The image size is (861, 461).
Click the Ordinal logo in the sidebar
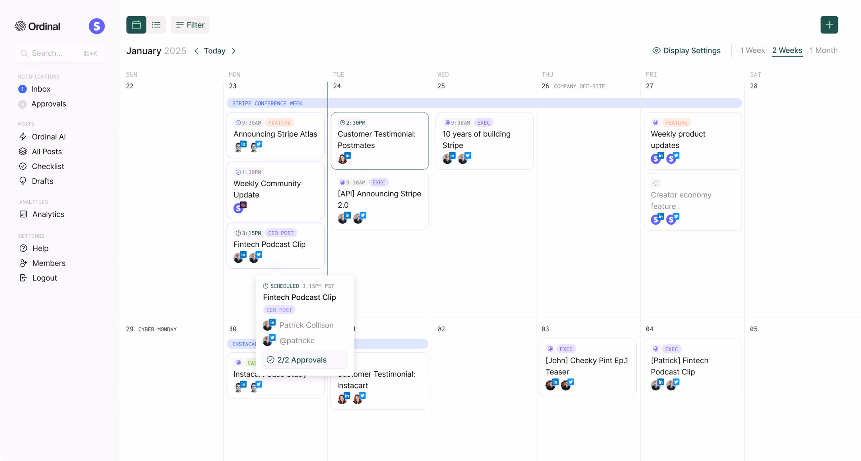click(37, 26)
